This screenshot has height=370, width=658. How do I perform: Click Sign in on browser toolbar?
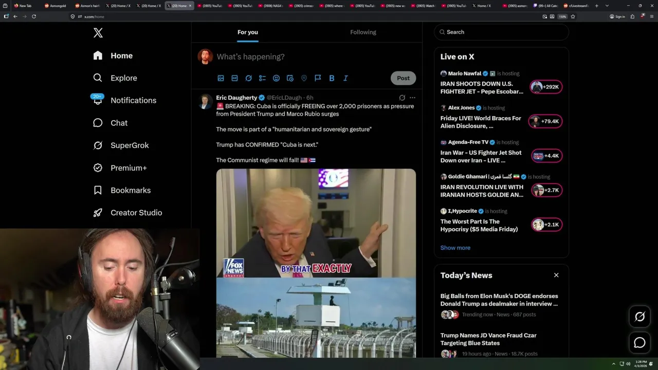(617, 16)
